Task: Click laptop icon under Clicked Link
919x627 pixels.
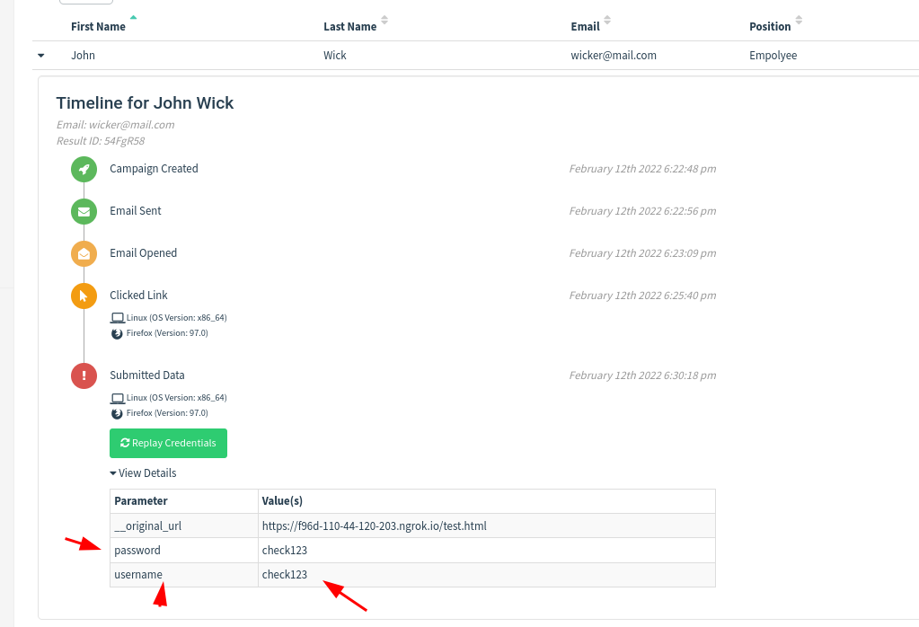Action: 117,318
